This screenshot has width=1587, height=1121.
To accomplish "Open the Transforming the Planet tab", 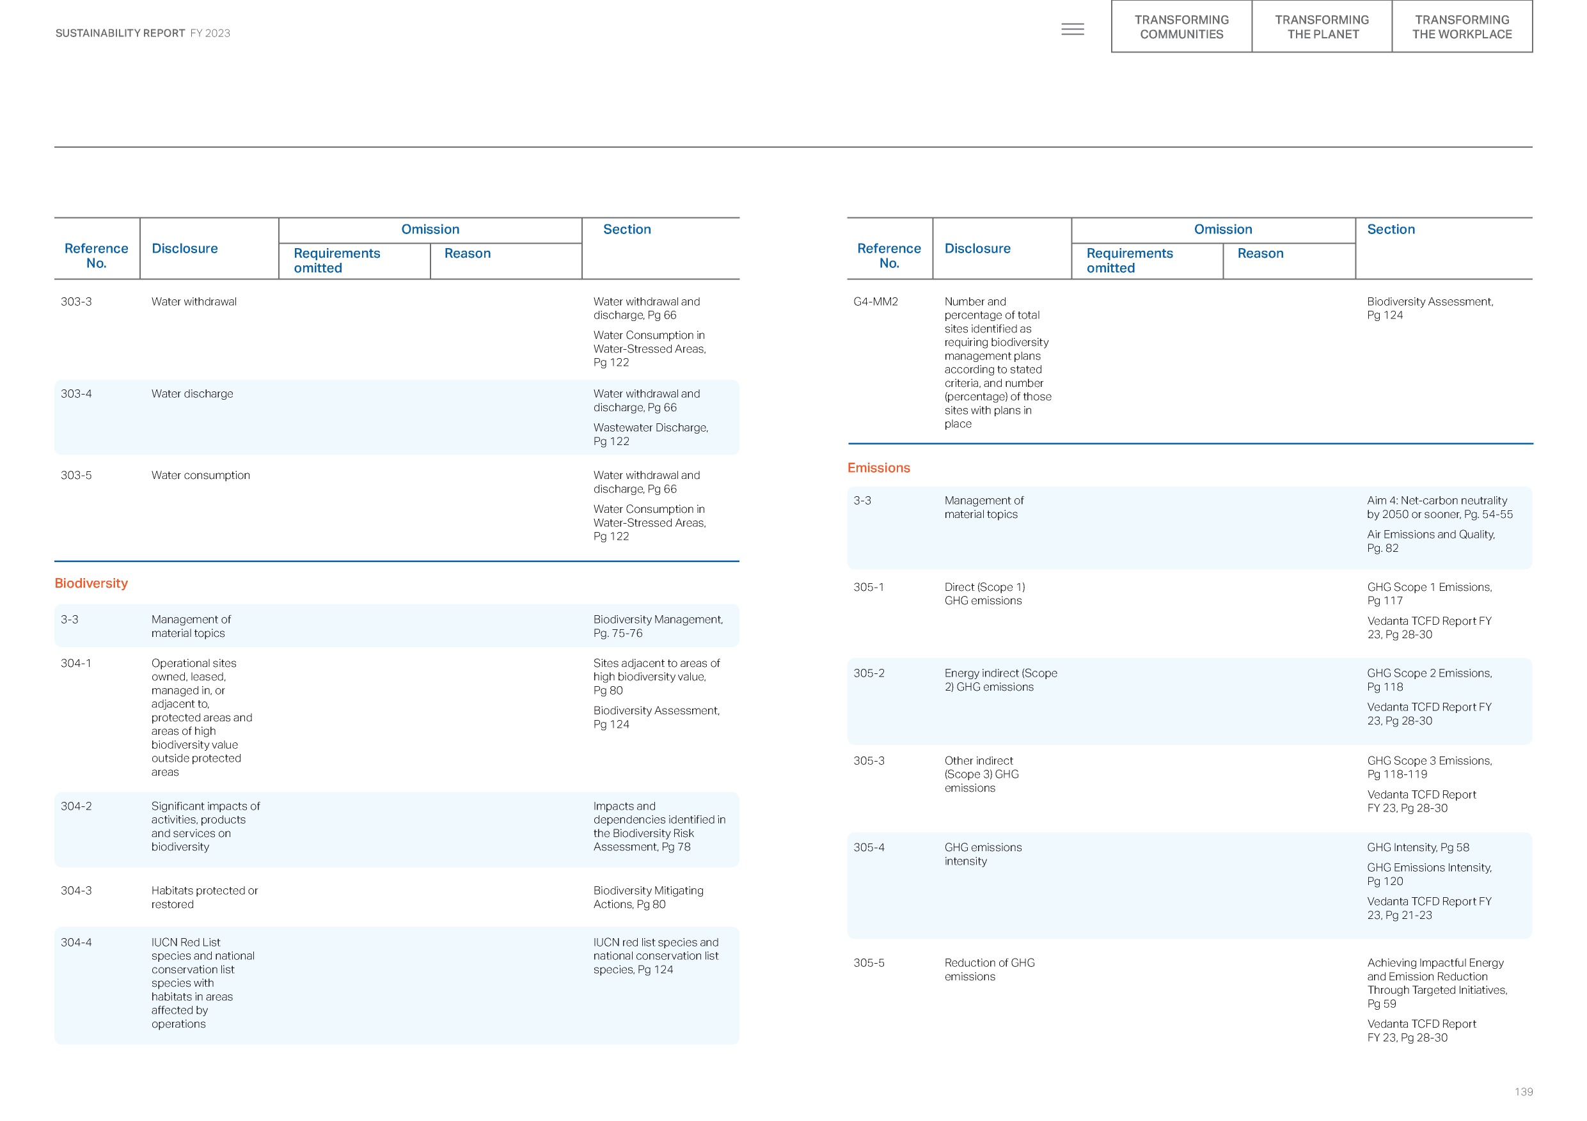I will 1321,27.
